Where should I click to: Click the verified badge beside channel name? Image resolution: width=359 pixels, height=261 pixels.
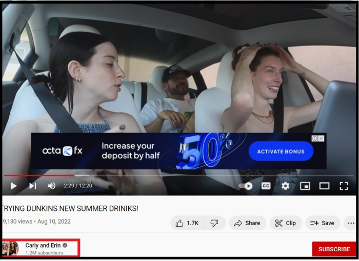coord(65,246)
